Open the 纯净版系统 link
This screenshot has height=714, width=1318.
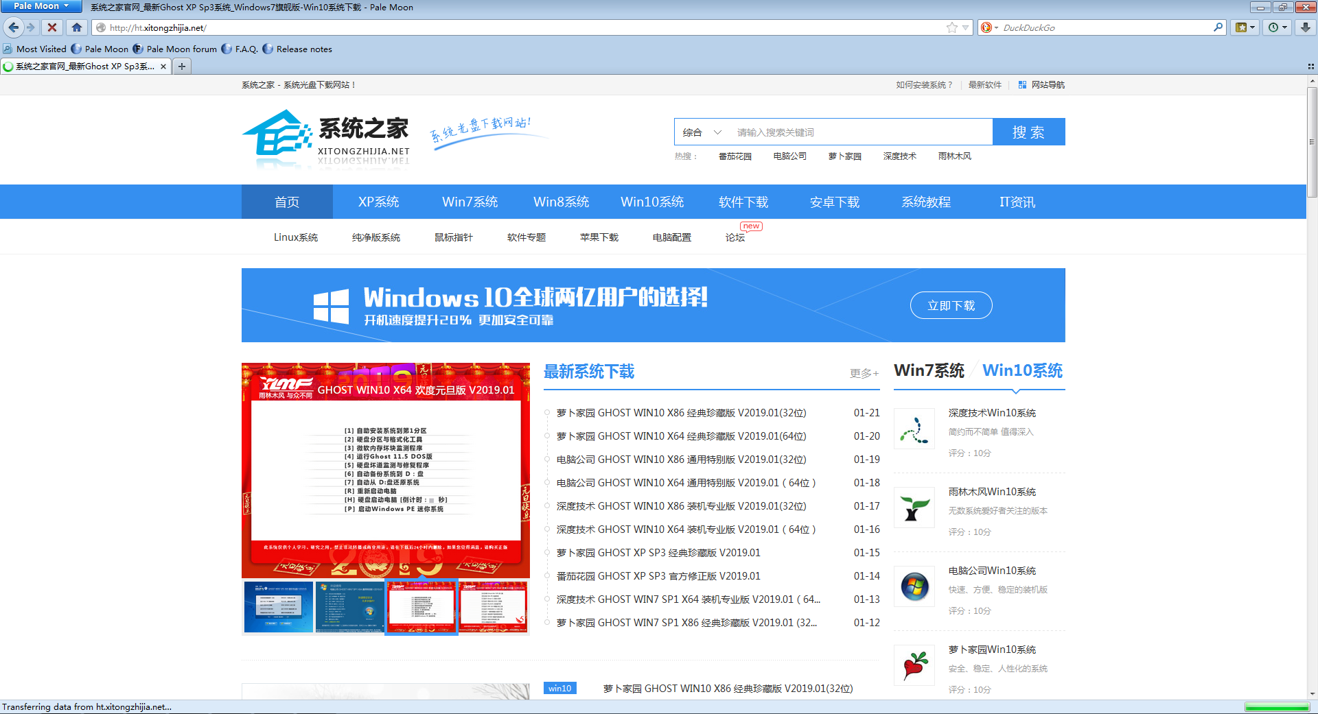pyautogui.click(x=376, y=237)
